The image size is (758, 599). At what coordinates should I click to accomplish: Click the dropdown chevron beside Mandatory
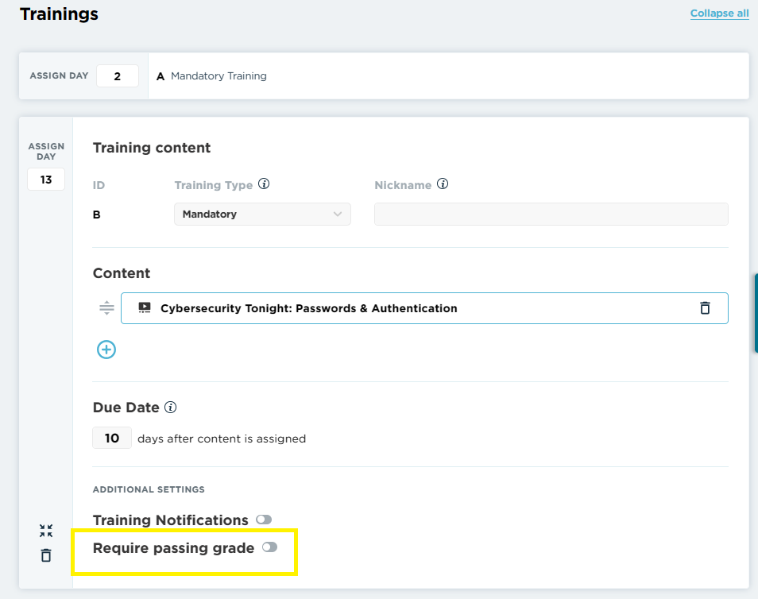click(x=338, y=214)
